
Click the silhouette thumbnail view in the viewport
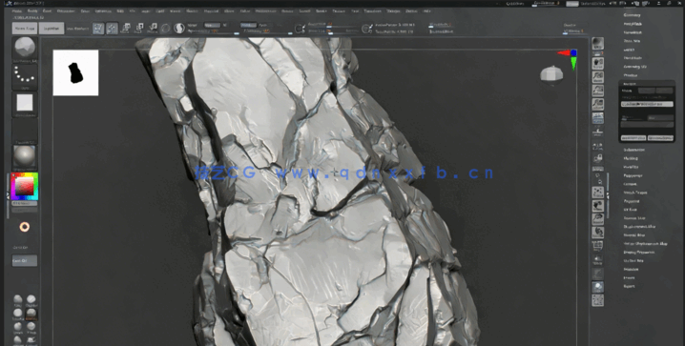coord(75,72)
